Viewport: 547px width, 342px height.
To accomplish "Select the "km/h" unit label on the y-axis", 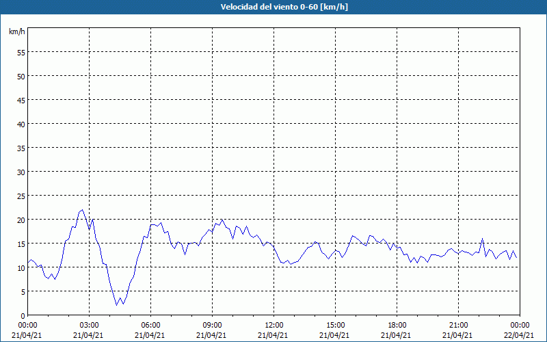I will [x=17, y=31].
